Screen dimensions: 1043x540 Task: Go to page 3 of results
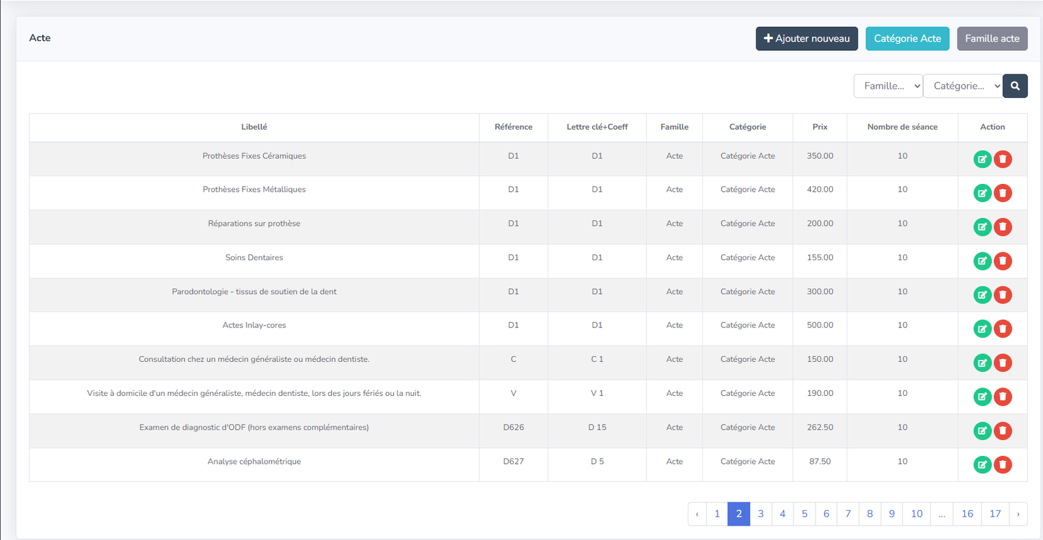pos(761,514)
